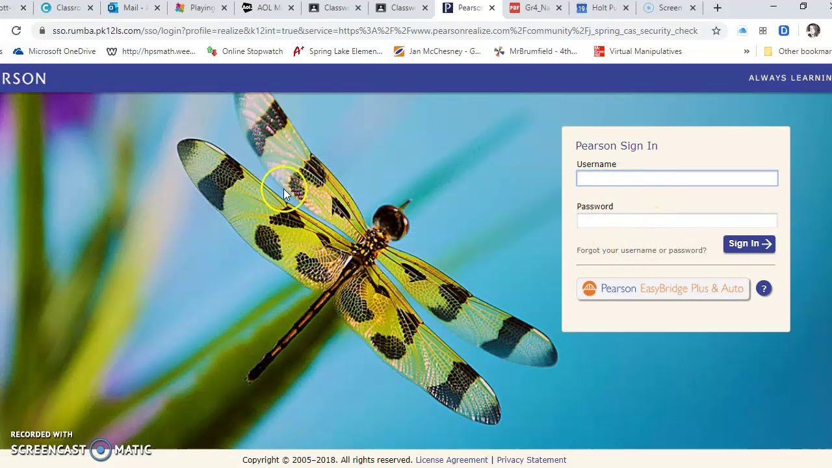
Task: Open the blue cloud extension icon
Action: 742,31
